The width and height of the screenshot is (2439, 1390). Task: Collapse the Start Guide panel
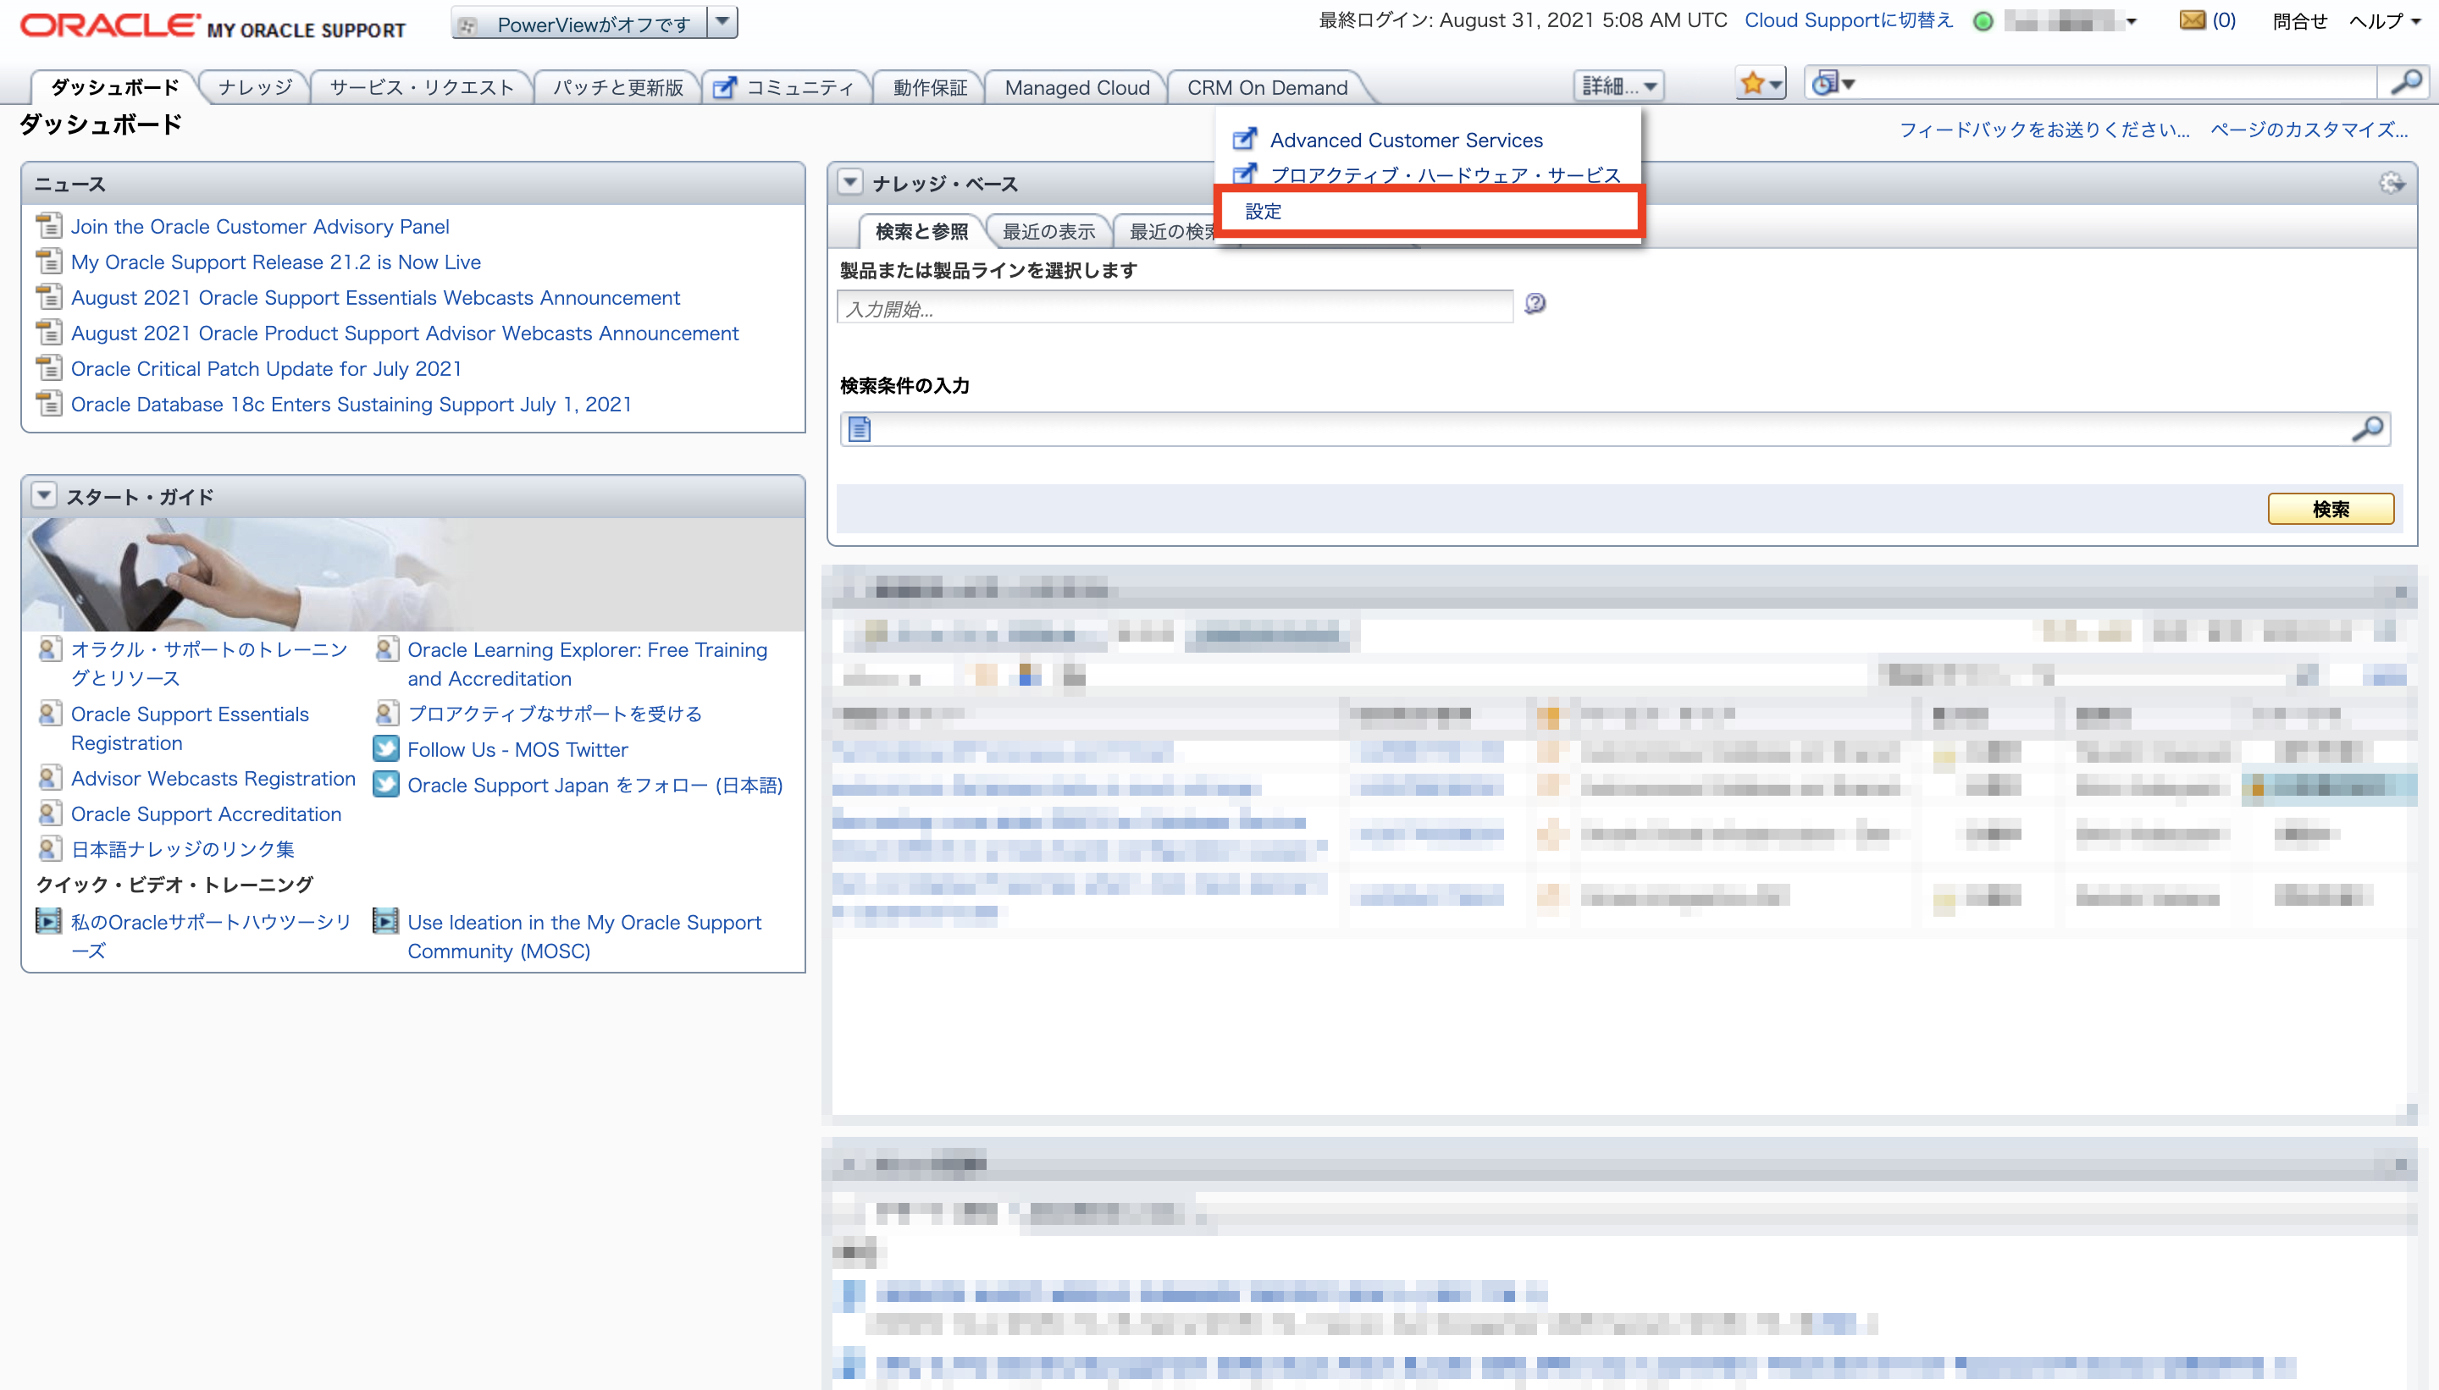point(44,495)
